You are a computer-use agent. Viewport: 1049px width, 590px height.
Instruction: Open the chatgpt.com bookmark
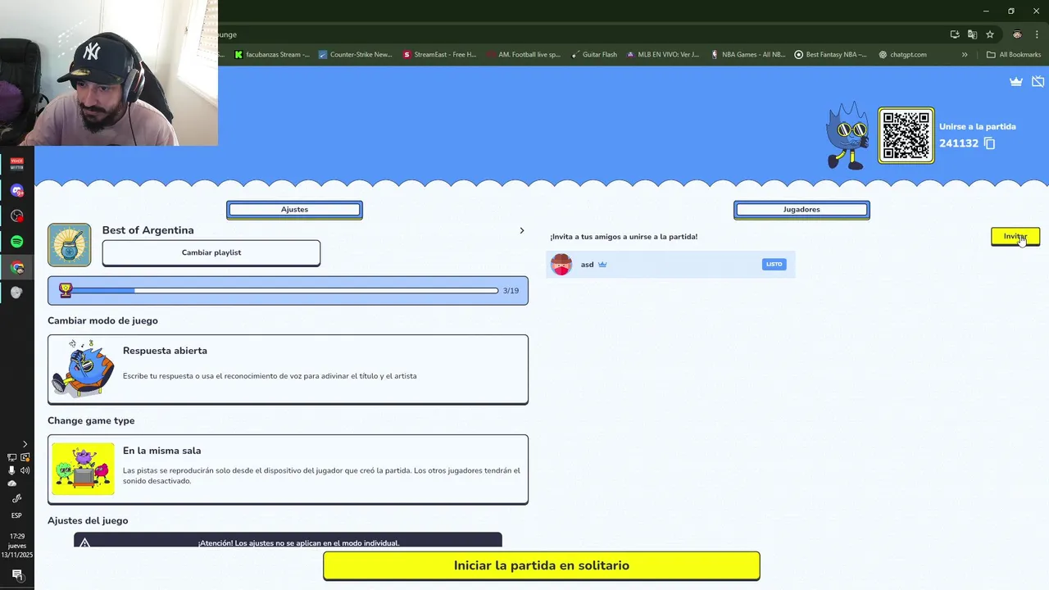(902, 55)
